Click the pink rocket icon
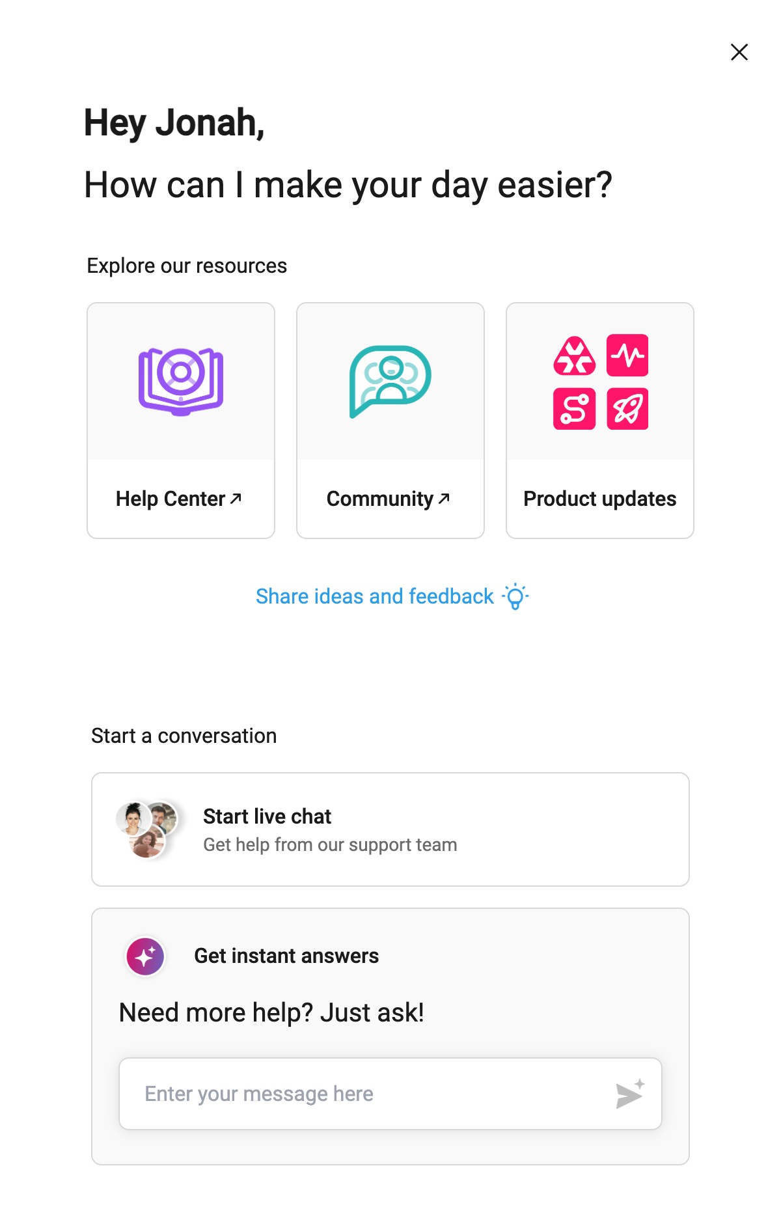 627,409
